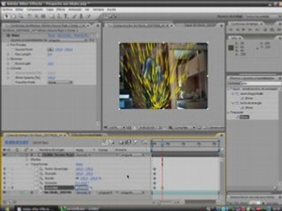Expand the Shimmer group
The height and width of the screenshot is (211, 282).
click(x=8, y=59)
